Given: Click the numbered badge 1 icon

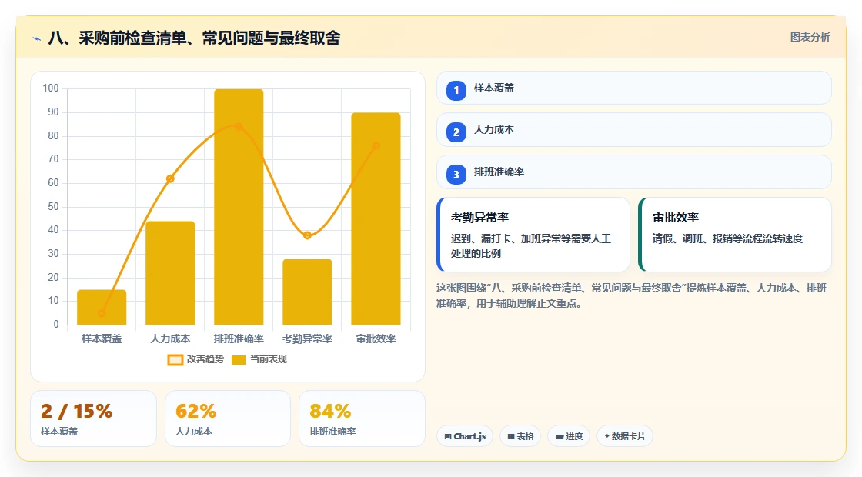Looking at the screenshot, I should coord(456,90).
